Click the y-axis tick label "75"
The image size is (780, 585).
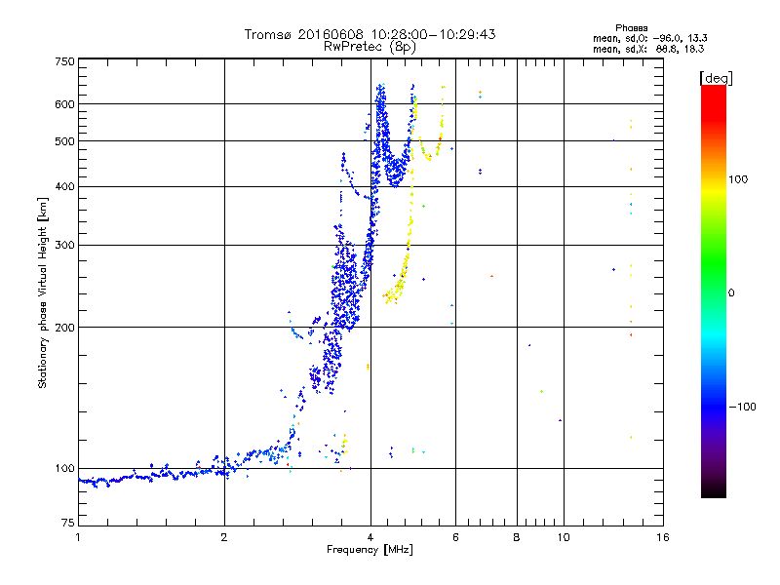(68, 523)
